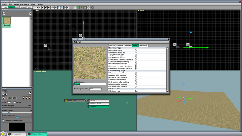Collapse the Infinite Zone tree expander

(87, 101)
